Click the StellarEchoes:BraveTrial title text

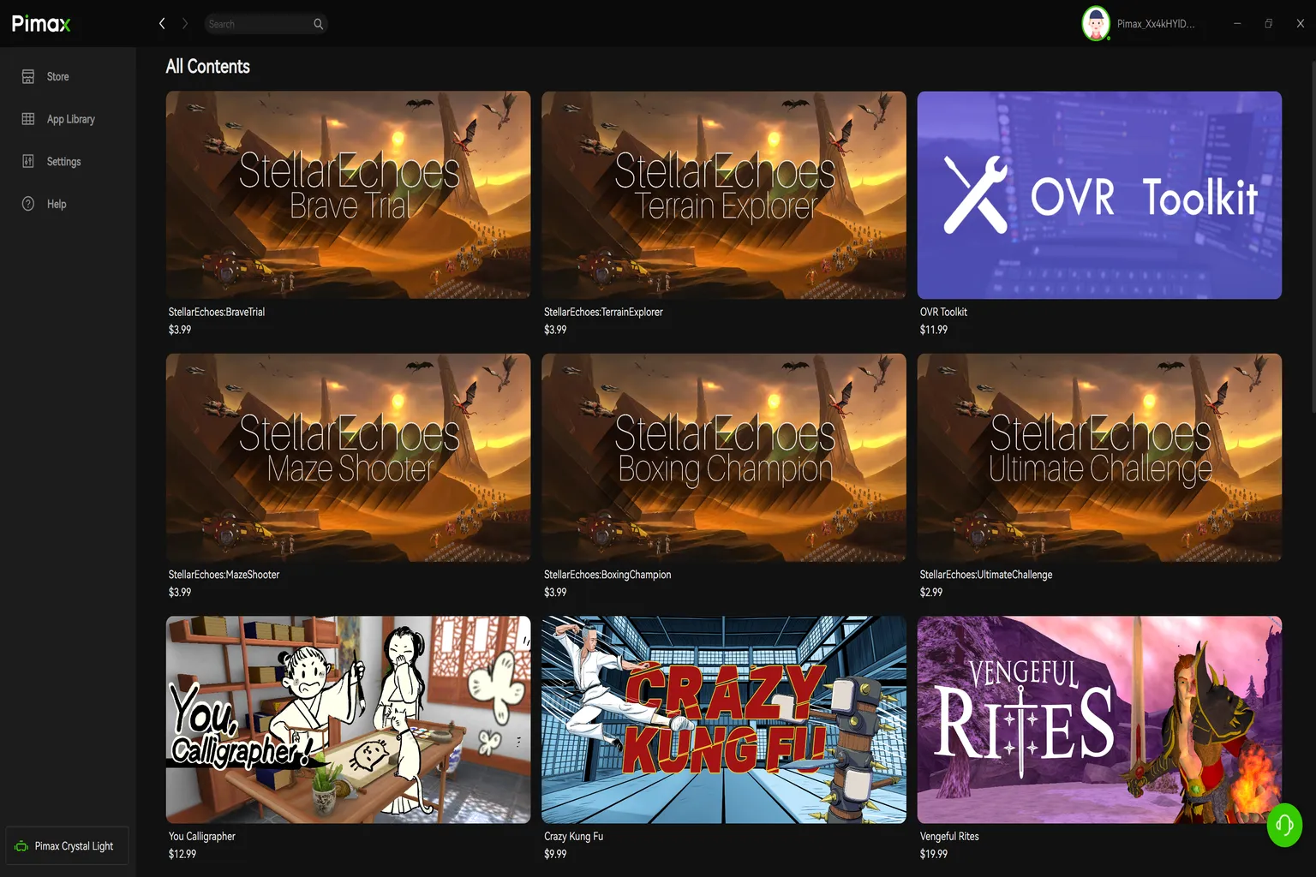[217, 312]
